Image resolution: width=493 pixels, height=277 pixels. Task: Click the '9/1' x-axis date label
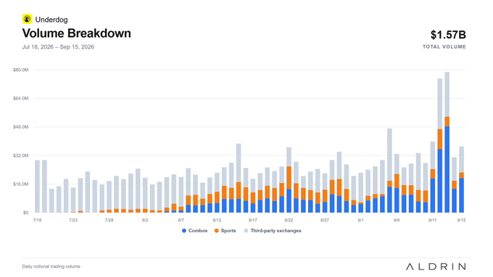(x=360, y=220)
